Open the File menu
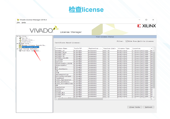Screen dimensions: 170x119 18,23
